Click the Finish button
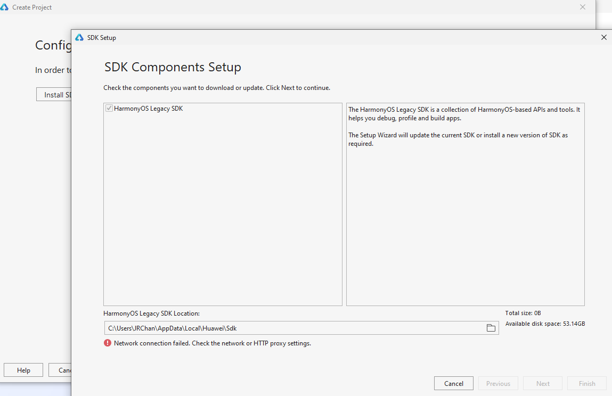612x396 pixels. pyautogui.click(x=587, y=383)
